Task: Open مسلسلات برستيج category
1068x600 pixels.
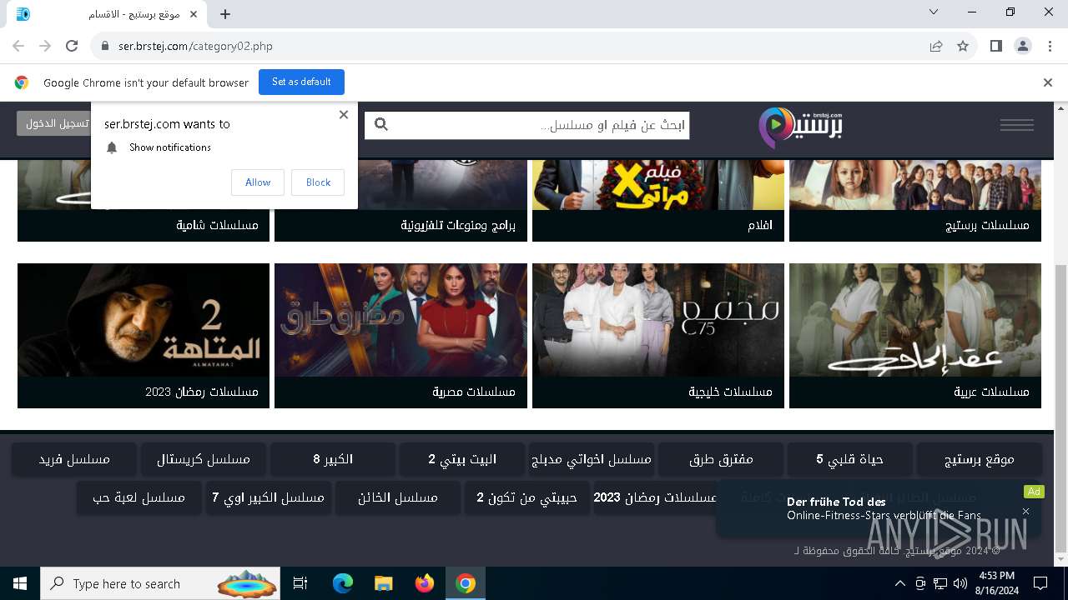Action: 915,201
